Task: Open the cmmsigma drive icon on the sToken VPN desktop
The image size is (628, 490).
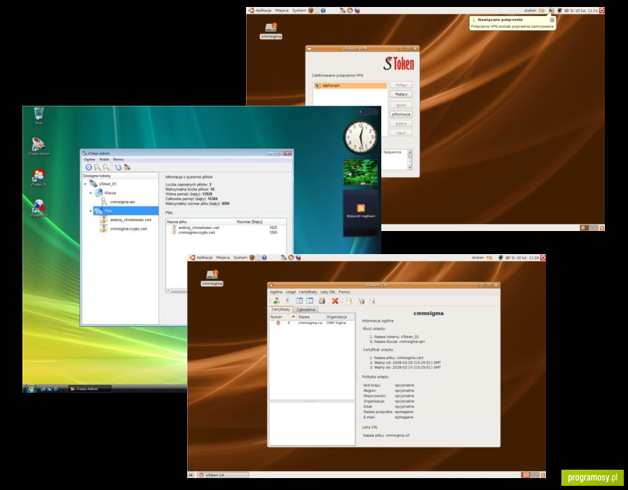Action: pos(271,31)
